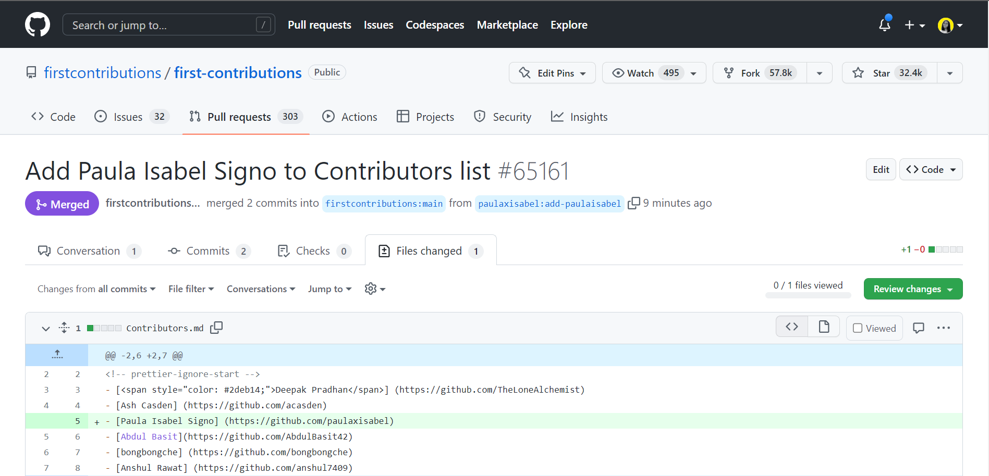Open the firstcontributions... merger username
This screenshot has width=989, height=476.
[153, 203]
